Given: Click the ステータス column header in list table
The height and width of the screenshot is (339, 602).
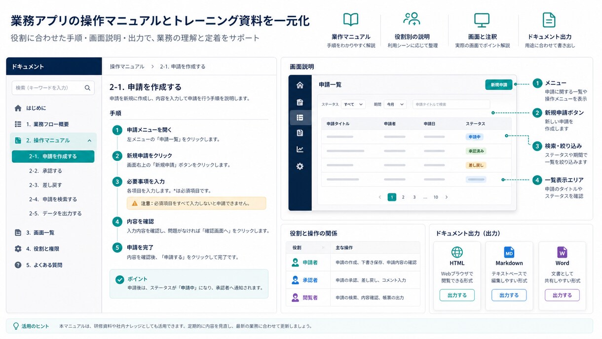Looking at the screenshot, I should [475, 123].
